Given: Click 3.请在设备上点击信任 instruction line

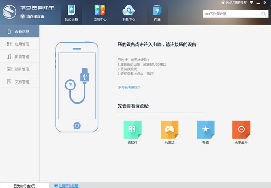Looking at the screenshot, I should click(x=136, y=74).
